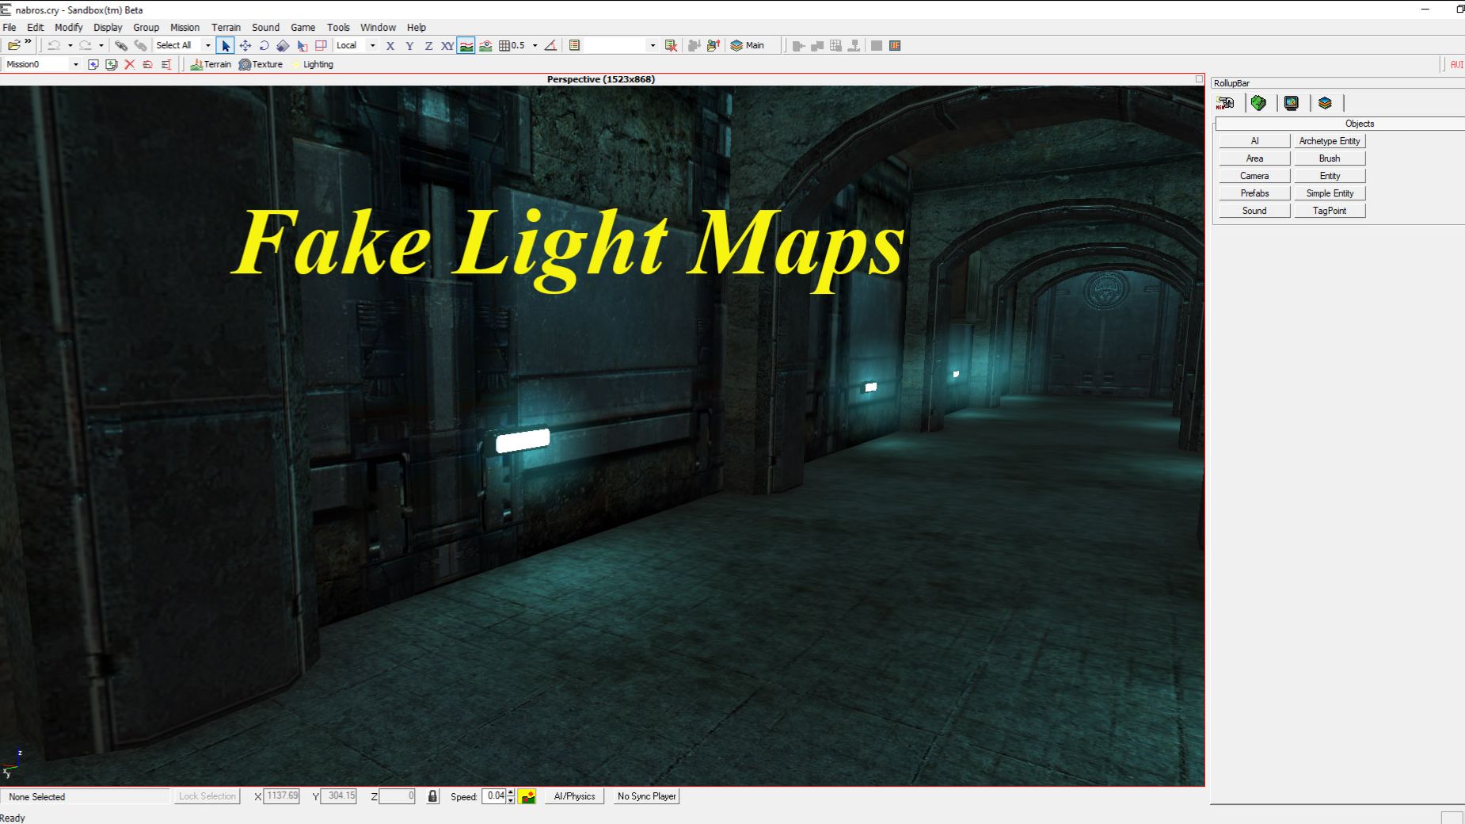This screenshot has width=1465, height=824.
Task: Create a Brush object from RollupBar
Action: click(1330, 158)
